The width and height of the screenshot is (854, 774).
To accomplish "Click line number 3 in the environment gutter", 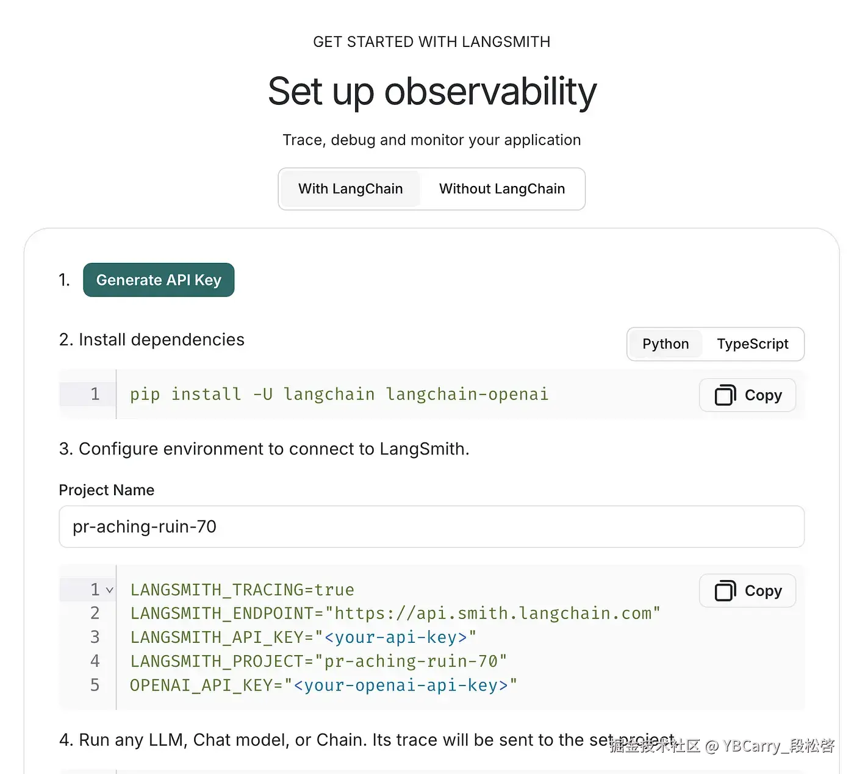I will [x=95, y=637].
